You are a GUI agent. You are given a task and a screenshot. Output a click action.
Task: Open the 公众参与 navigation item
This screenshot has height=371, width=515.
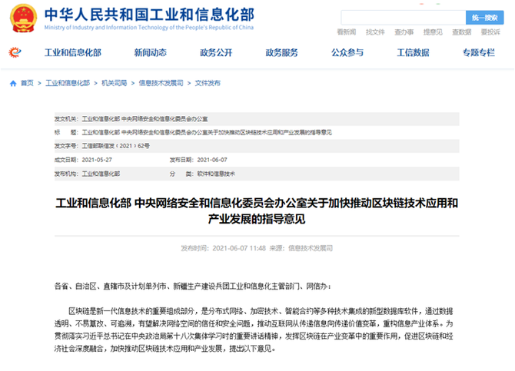coord(347,53)
